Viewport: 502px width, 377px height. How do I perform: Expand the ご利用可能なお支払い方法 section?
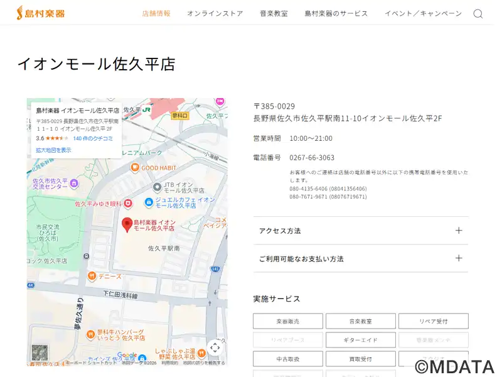tap(360, 258)
